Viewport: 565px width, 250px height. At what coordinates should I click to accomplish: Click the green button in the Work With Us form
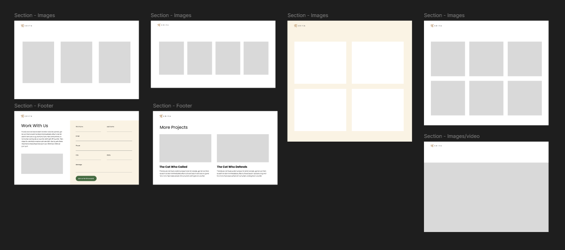(x=86, y=179)
